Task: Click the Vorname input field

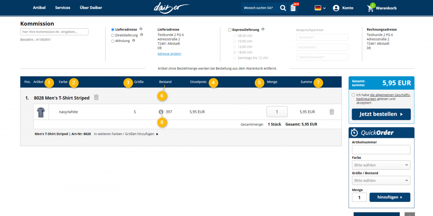Action: pyautogui.click(x=322, y=37)
